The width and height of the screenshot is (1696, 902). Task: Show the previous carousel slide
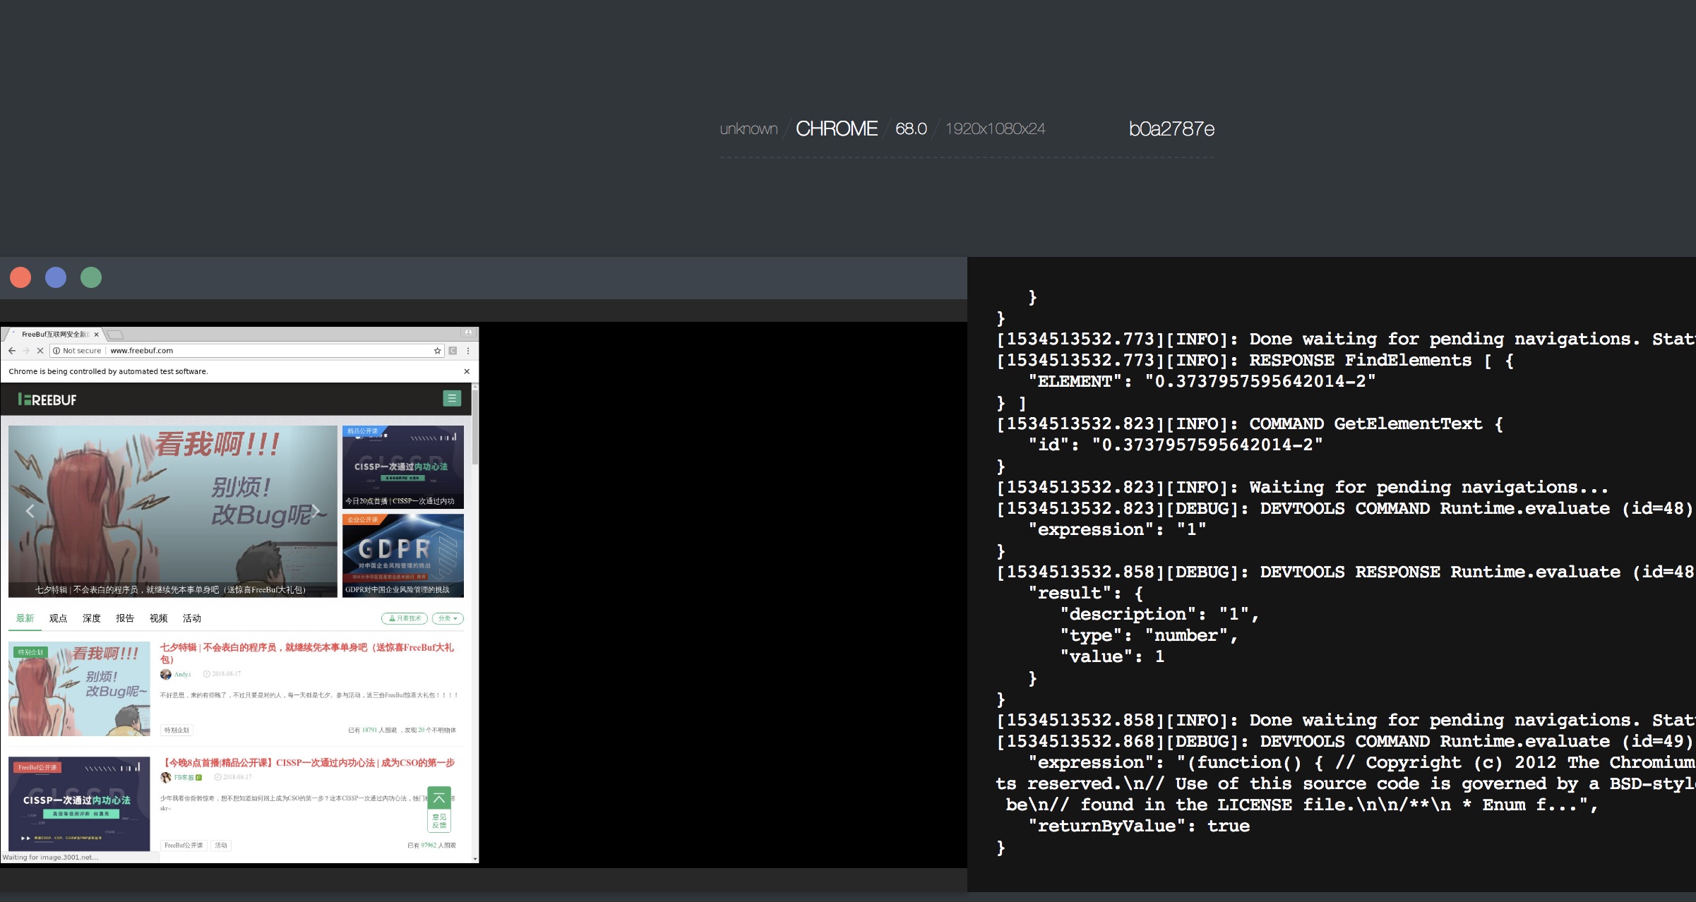click(30, 511)
